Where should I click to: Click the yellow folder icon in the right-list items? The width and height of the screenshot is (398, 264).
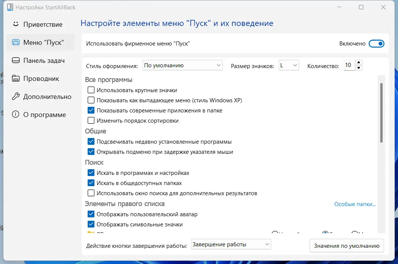[90, 232]
